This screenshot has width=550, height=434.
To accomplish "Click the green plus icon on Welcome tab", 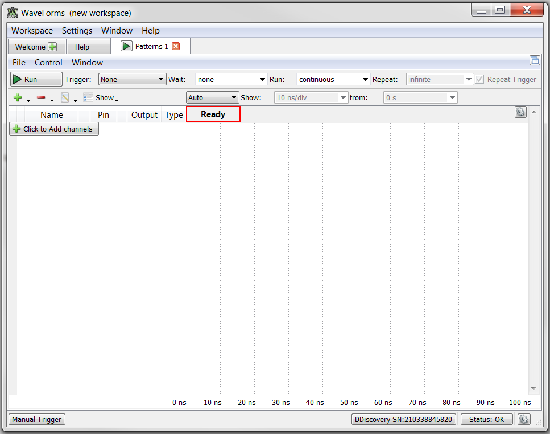I will 52,47.
